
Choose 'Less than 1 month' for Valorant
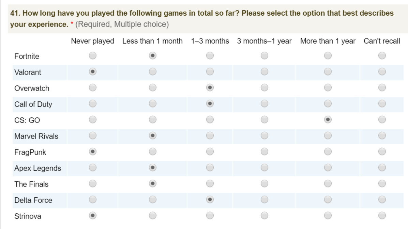152,71
